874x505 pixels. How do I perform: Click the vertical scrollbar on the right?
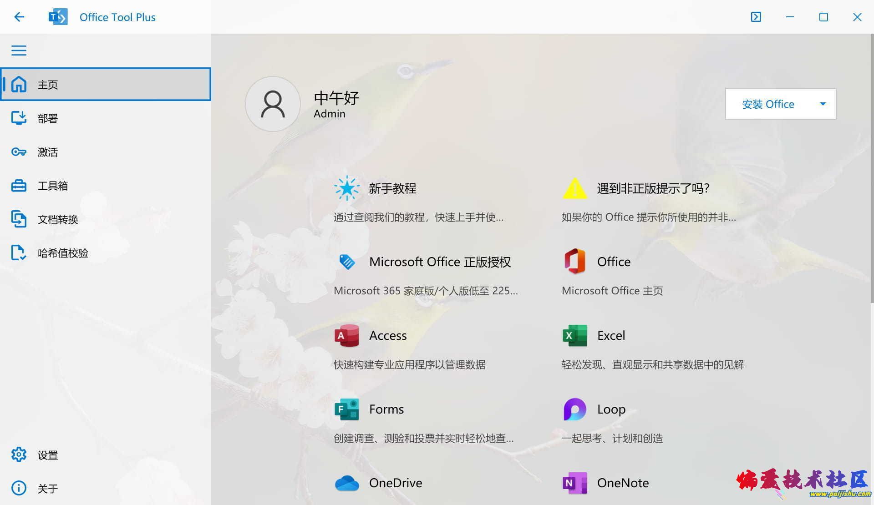[x=872, y=168]
